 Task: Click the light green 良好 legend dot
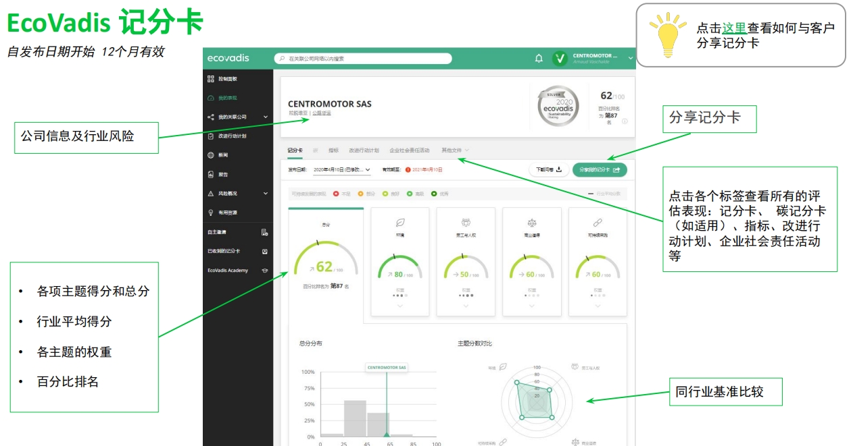point(385,194)
